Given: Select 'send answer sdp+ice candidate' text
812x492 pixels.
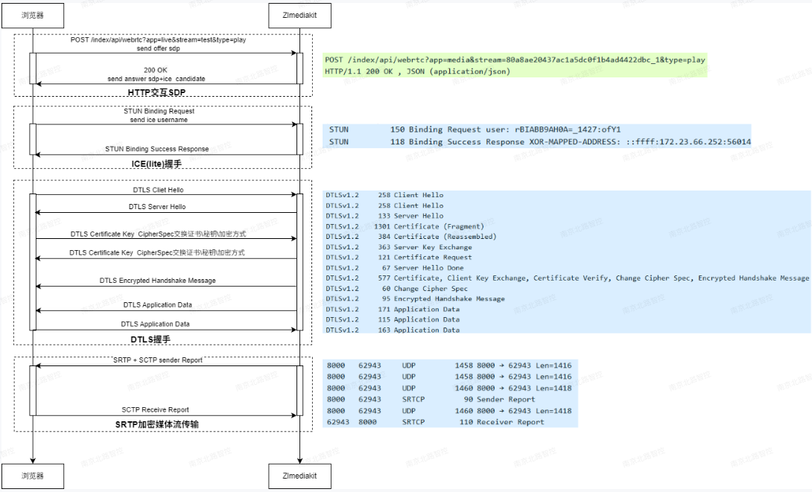Looking at the screenshot, I should (156, 79).
